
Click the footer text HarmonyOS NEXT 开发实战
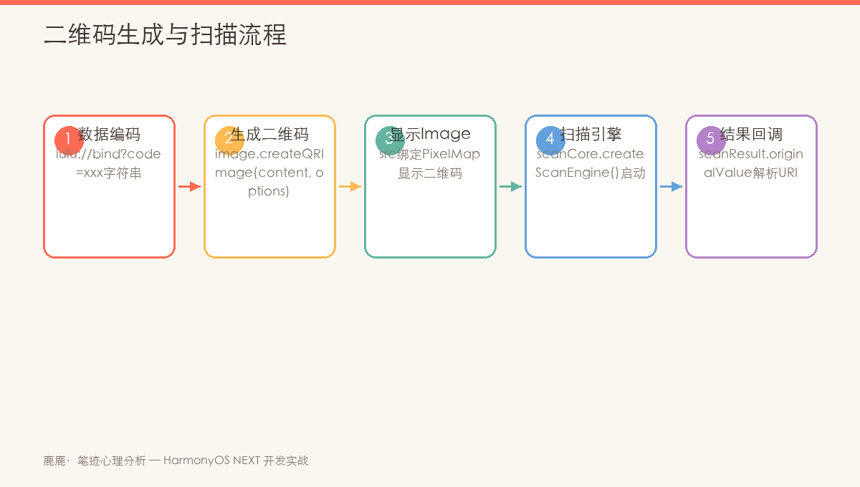(236, 461)
